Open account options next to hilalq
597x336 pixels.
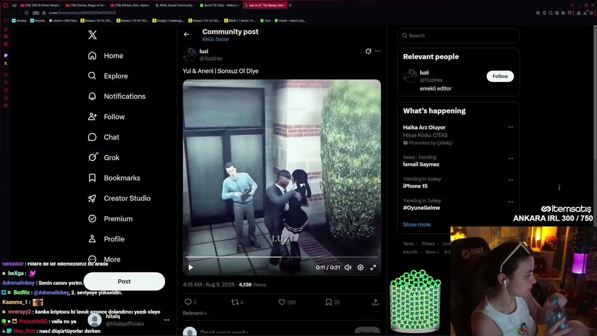coord(167,320)
